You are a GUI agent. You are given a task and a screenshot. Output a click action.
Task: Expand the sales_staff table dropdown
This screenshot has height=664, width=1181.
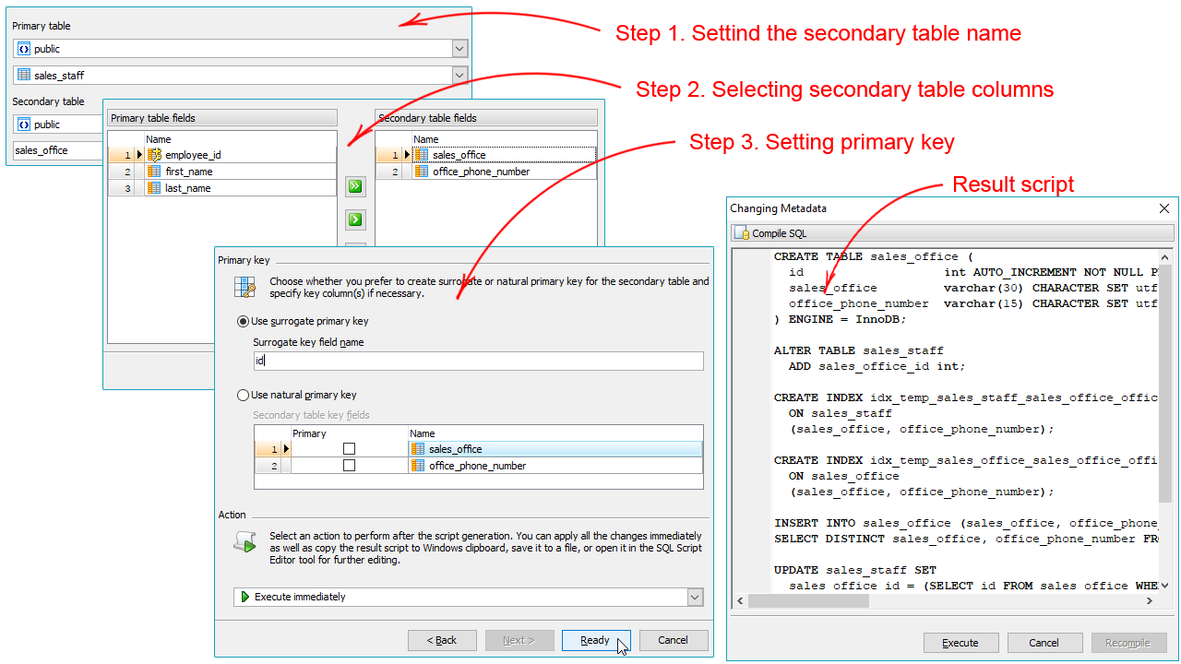pos(459,75)
